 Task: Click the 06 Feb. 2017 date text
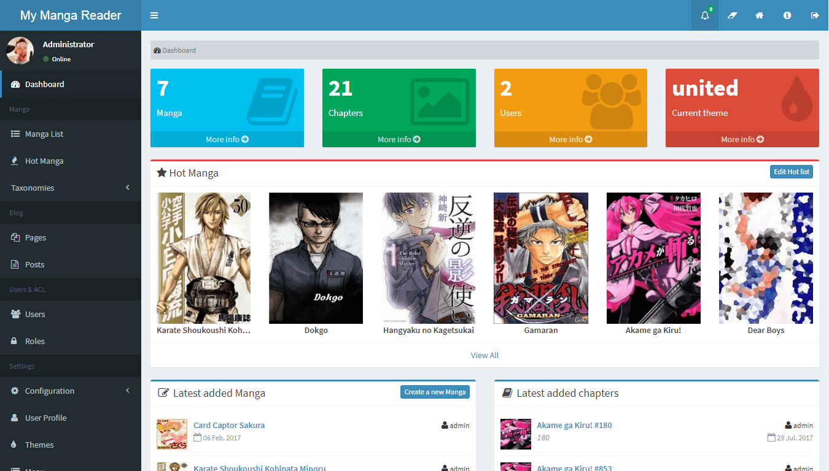click(222, 438)
